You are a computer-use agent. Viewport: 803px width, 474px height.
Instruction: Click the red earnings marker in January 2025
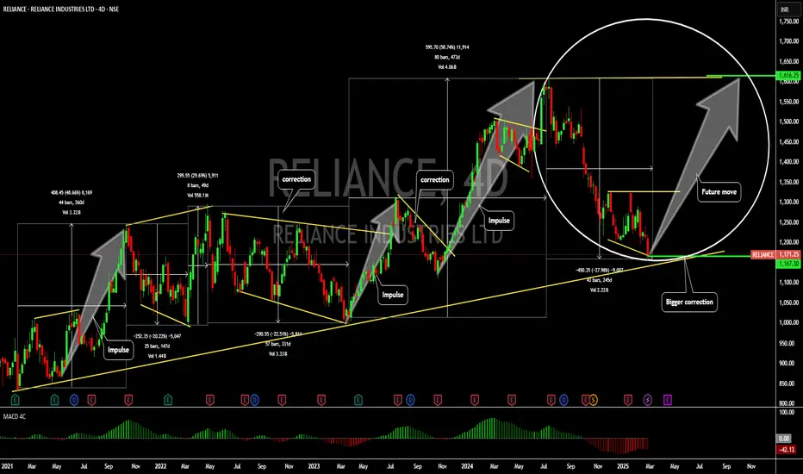[628, 400]
